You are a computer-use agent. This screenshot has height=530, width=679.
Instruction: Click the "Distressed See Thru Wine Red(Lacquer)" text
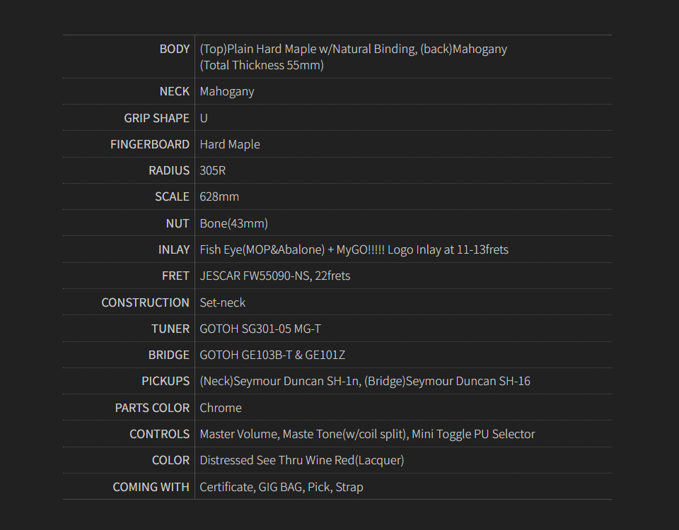(x=302, y=460)
